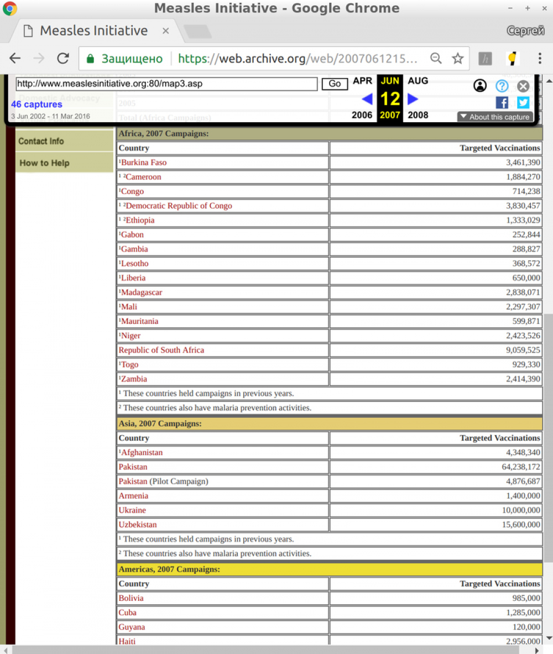The height and width of the screenshot is (654, 553).
Task: Click the Wayback URL input field
Action: point(166,84)
